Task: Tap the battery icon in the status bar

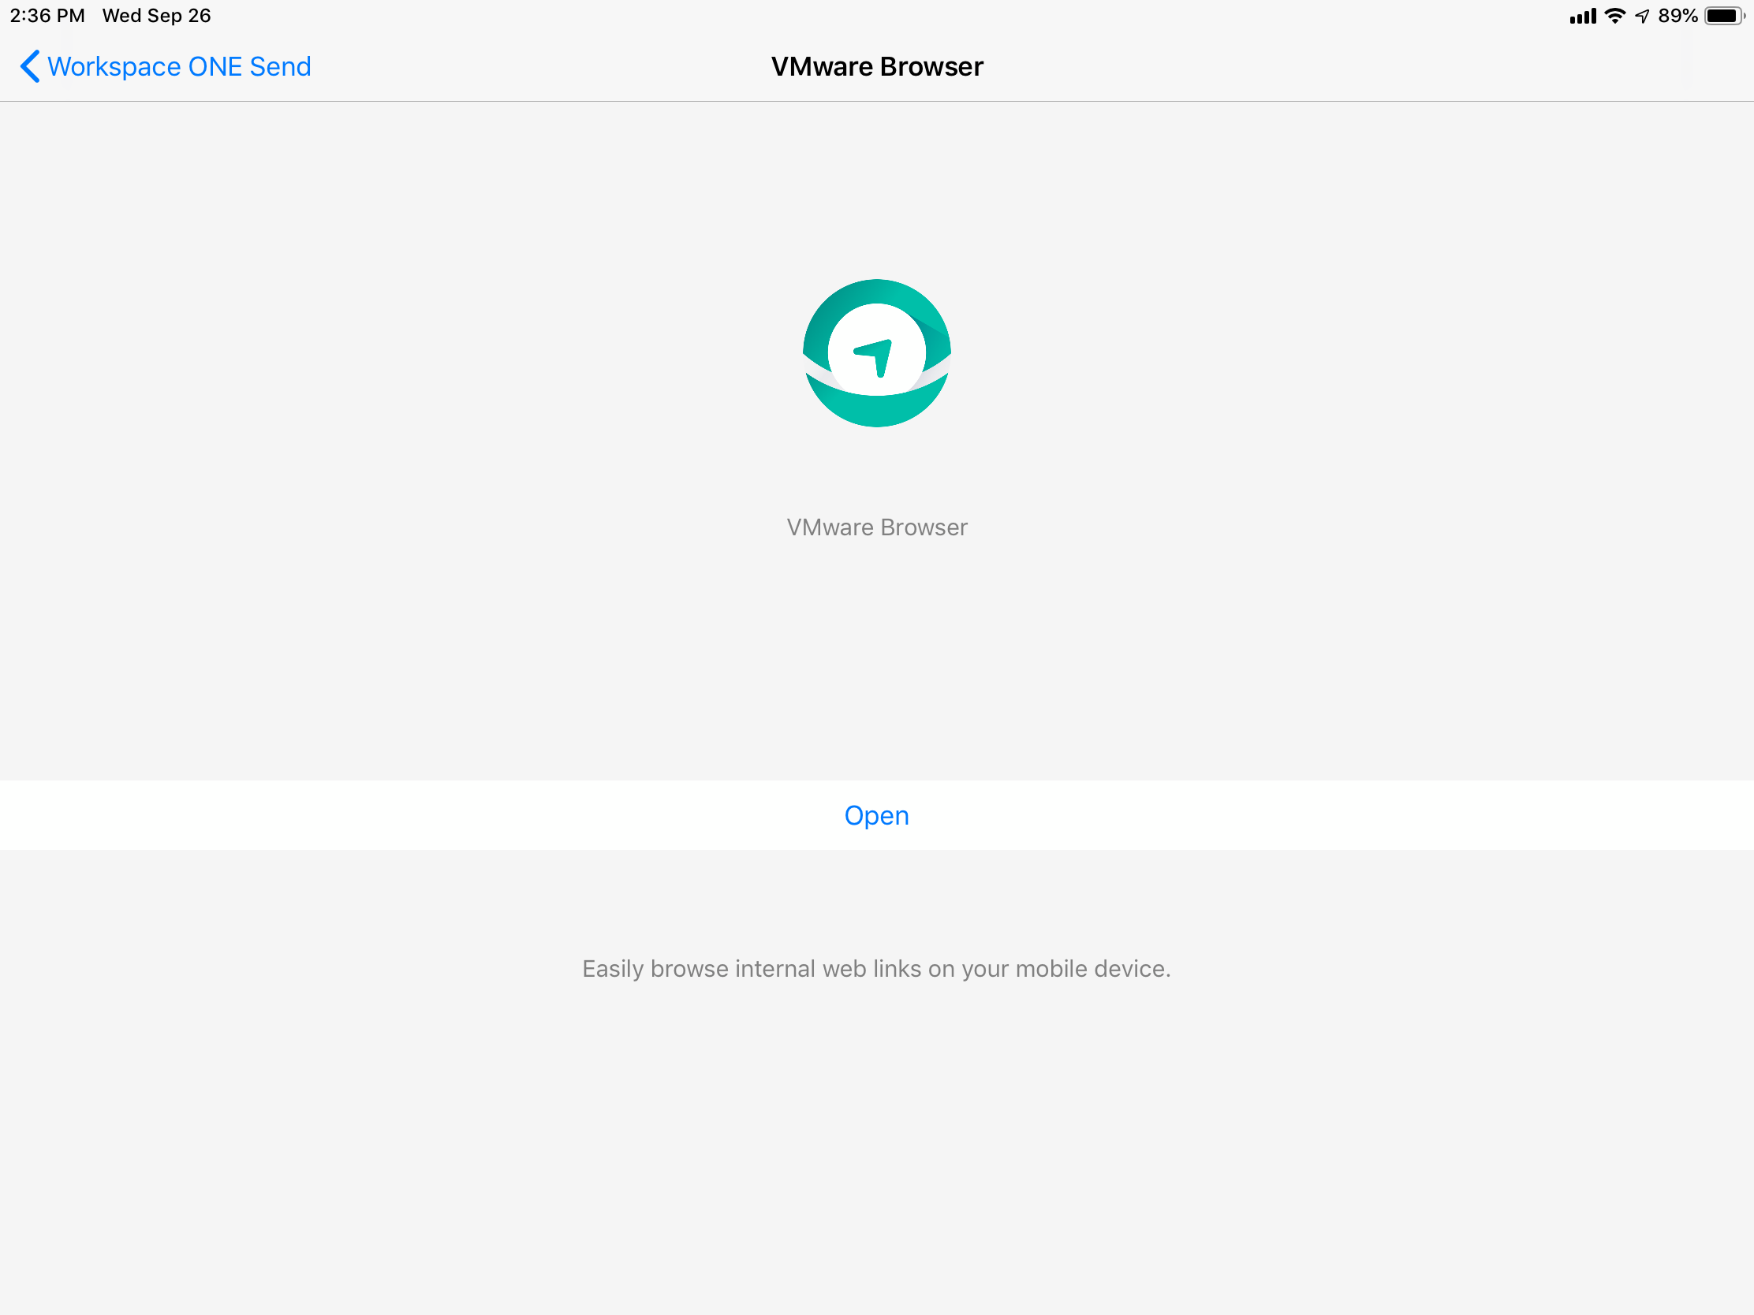Action: click(x=1726, y=16)
